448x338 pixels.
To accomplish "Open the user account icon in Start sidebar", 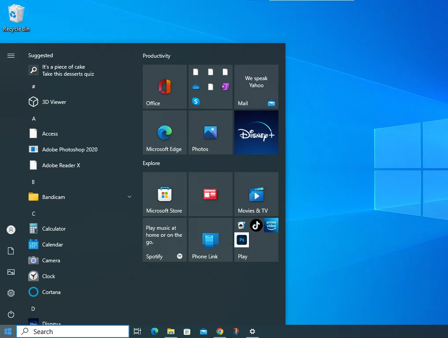I will [11, 230].
